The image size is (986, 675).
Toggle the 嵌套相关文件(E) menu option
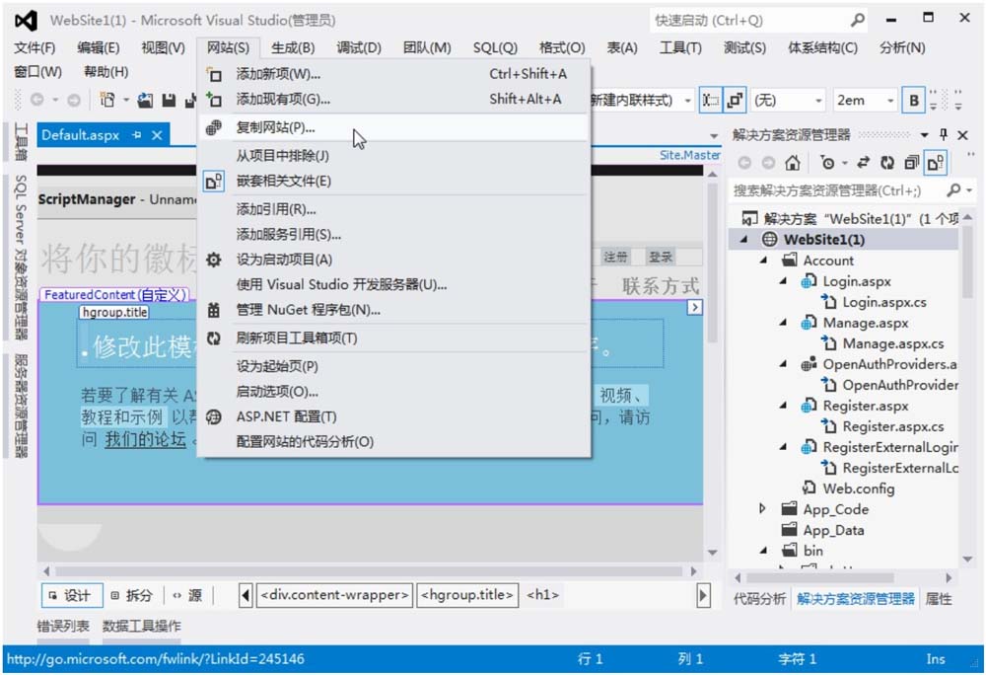tap(392, 182)
